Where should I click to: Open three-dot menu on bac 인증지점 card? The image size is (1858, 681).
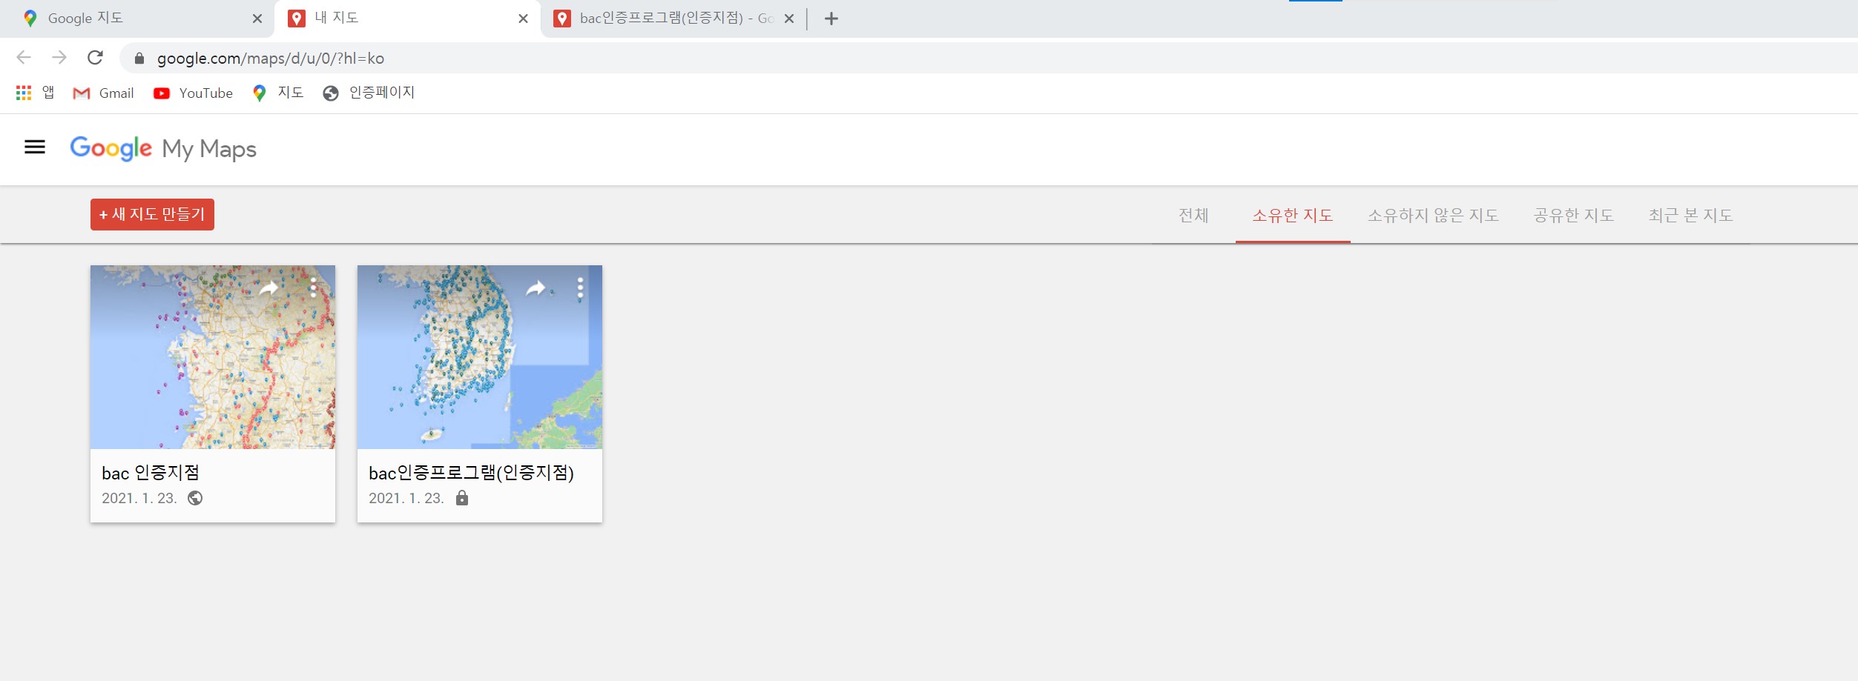[314, 288]
